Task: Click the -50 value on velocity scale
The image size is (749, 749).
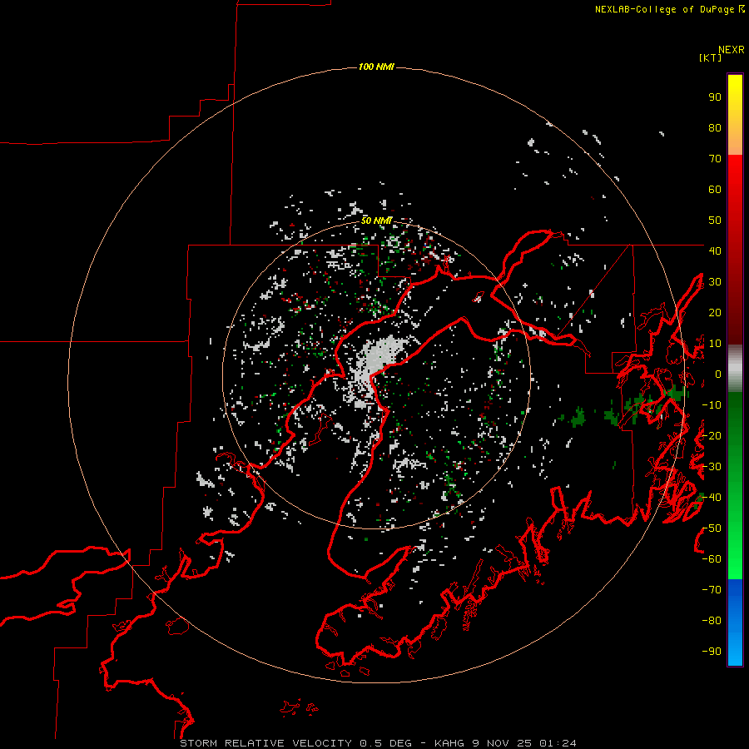Action: coord(712,528)
